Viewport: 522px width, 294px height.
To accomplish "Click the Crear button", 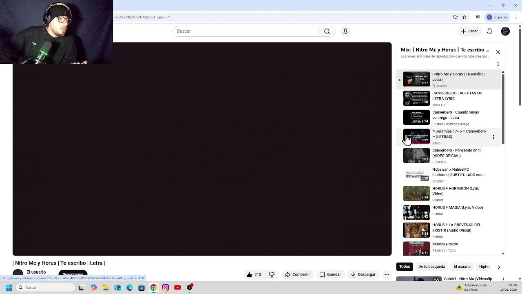I will (469, 31).
